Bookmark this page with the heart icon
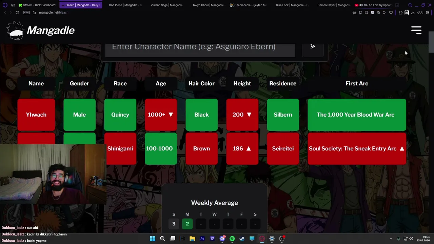Viewport: 434px width, 244px height. (x=391, y=13)
